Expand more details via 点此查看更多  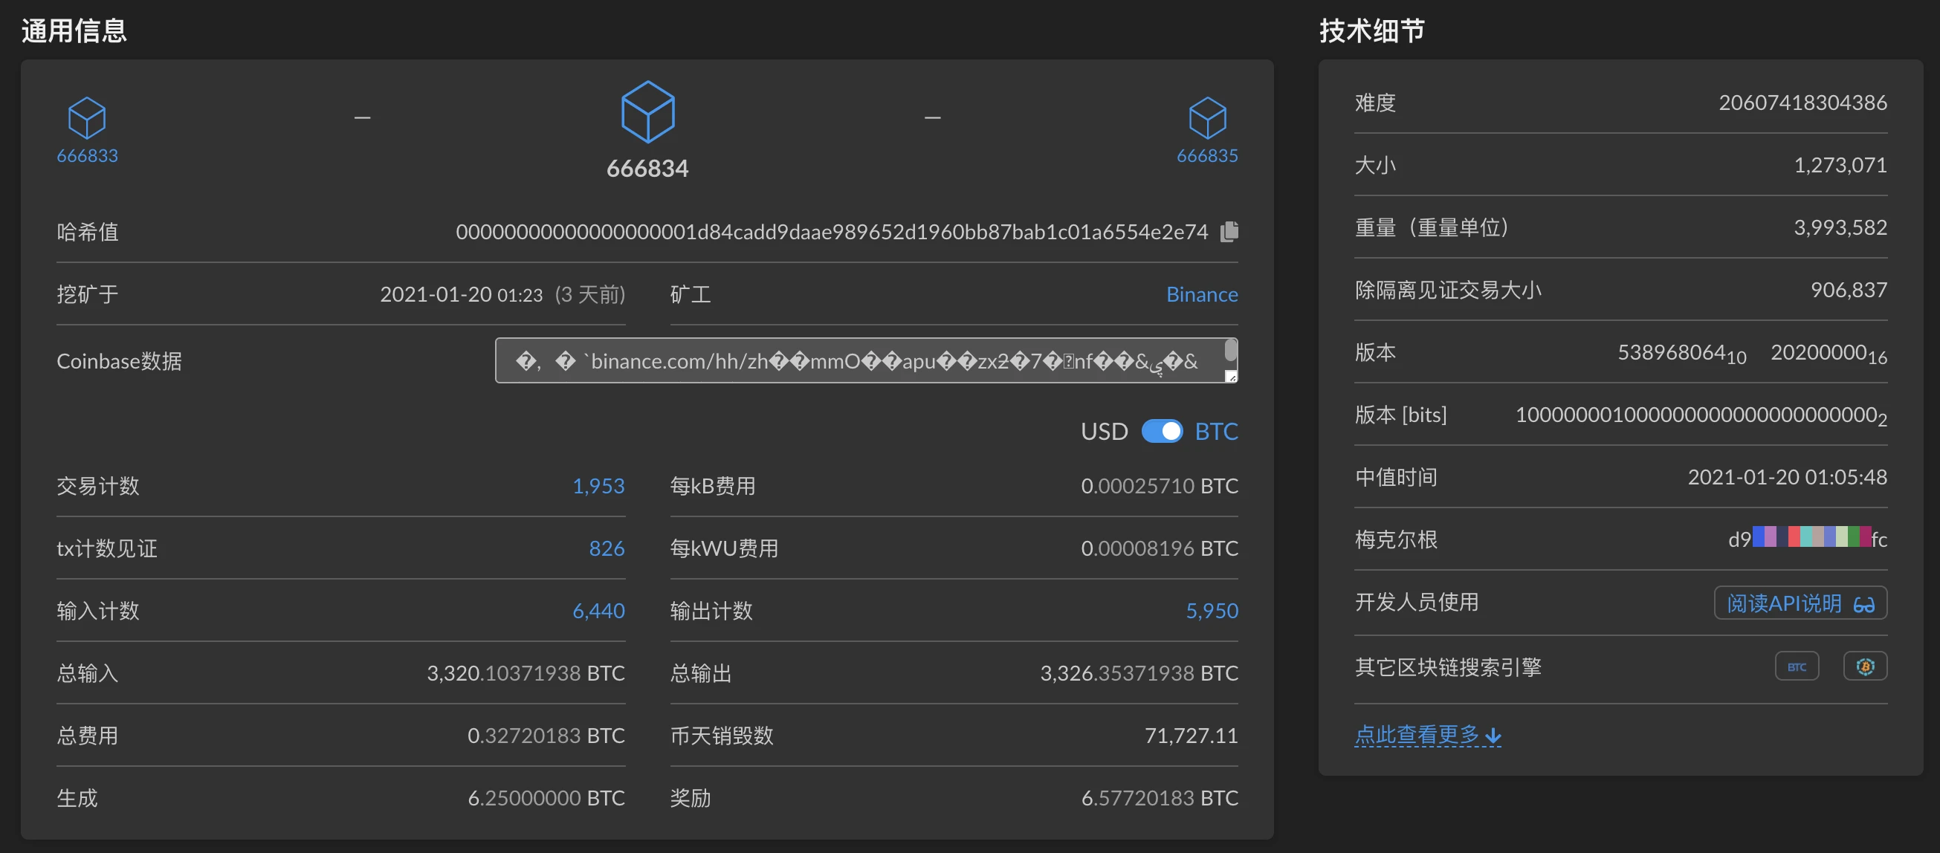tap(1428, 734)
